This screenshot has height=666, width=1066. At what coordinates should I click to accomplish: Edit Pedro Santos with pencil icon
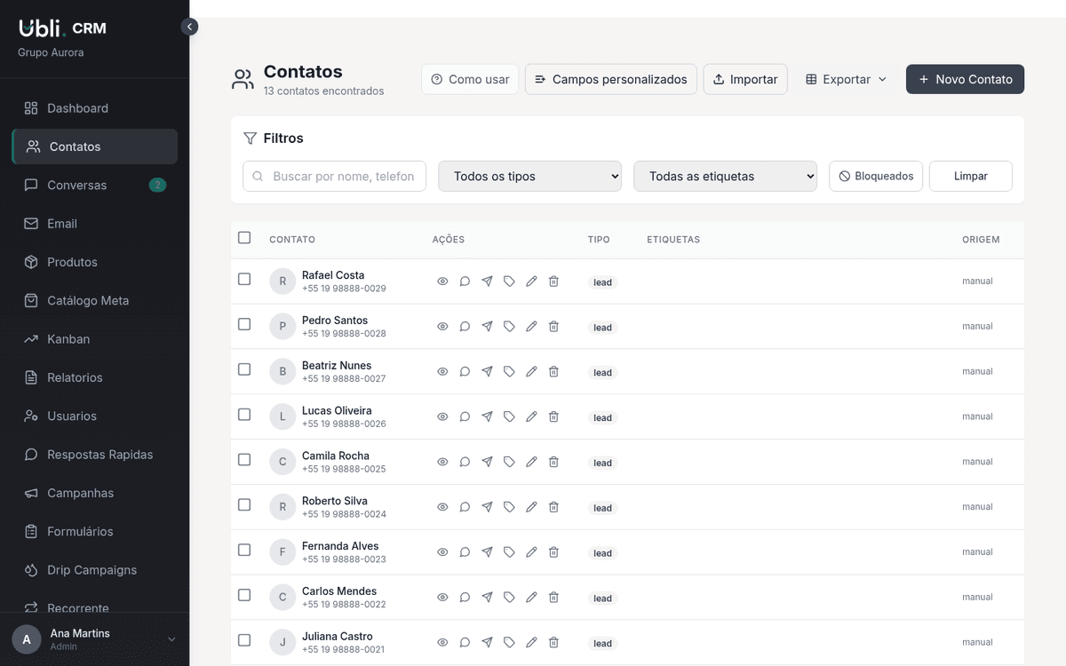tap(531, 327)
